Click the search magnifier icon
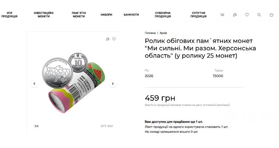Image resolution: width=279 pixels, height=148 pixels. click(259, 15)
